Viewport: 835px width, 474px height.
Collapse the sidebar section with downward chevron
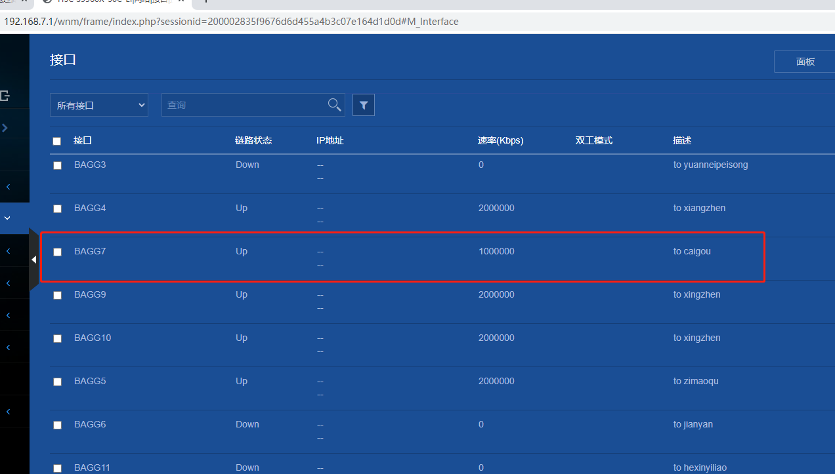tap(7, 218)
